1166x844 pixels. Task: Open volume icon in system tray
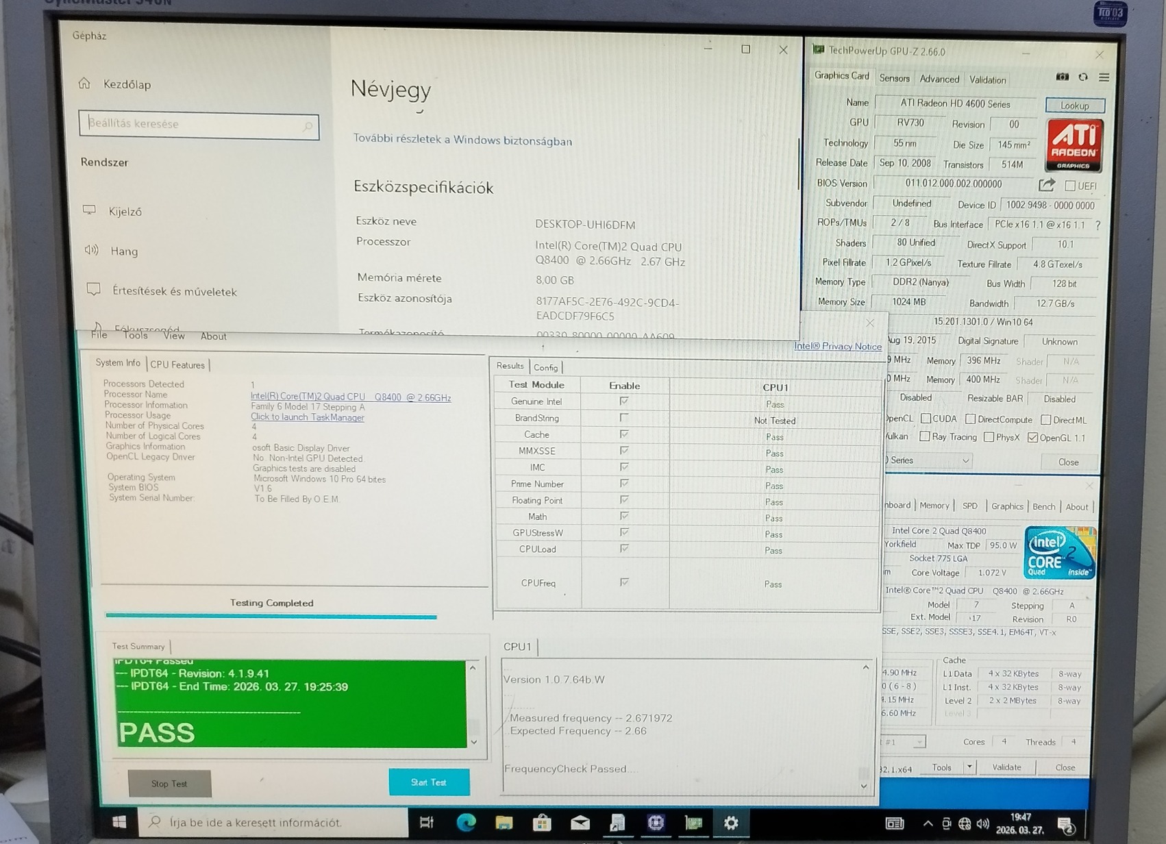tap(983, 823)
